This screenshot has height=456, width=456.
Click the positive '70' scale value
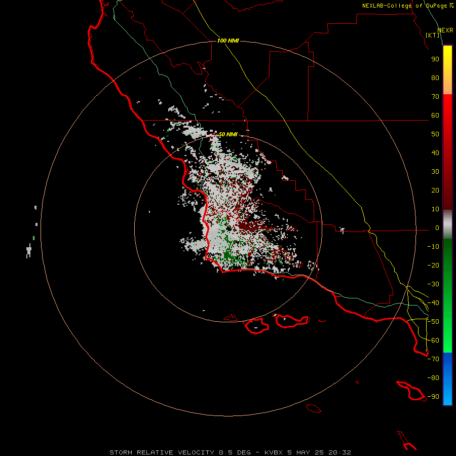(435, 97)
